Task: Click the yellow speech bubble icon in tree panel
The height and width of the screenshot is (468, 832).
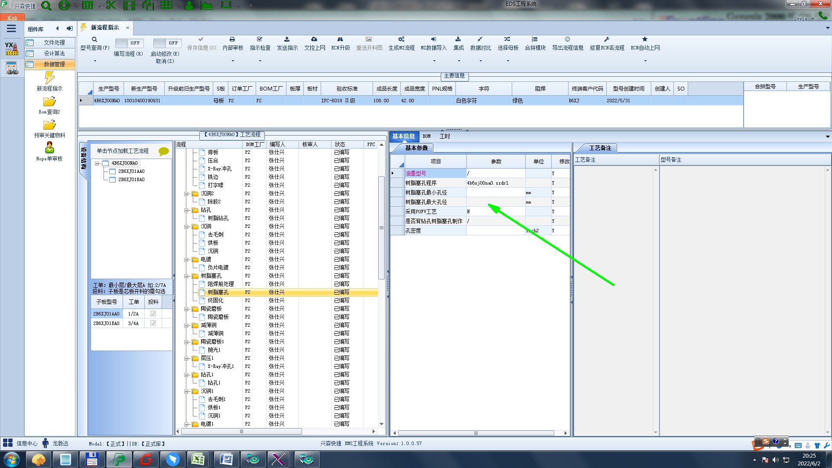Action: pyautogui.click(x=164, y=151)
